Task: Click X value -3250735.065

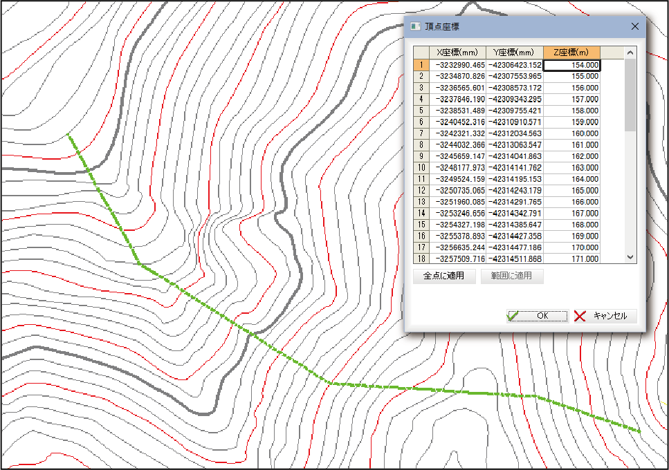Action: pyautogui.click(x=457, y=191)
